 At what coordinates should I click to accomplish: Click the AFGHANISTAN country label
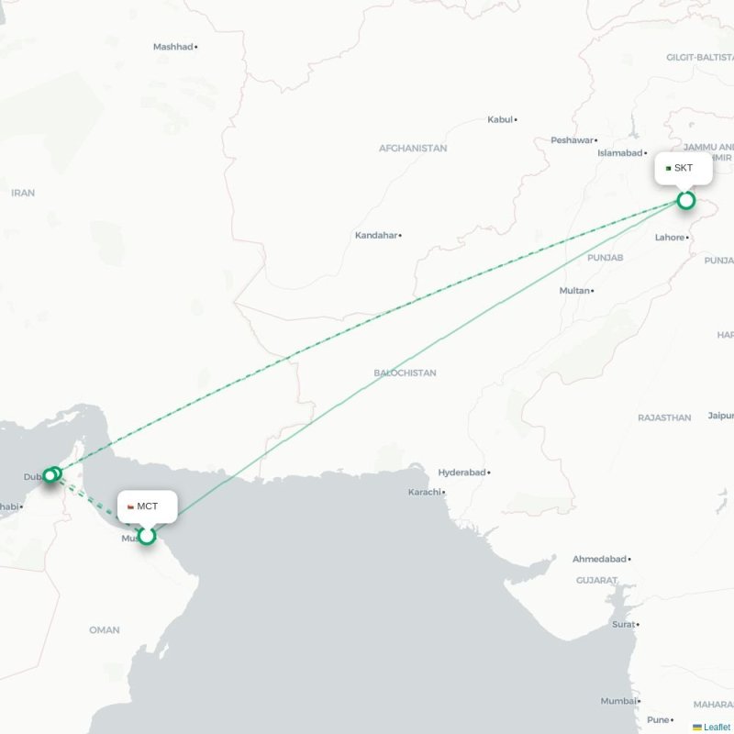[413, 149]
